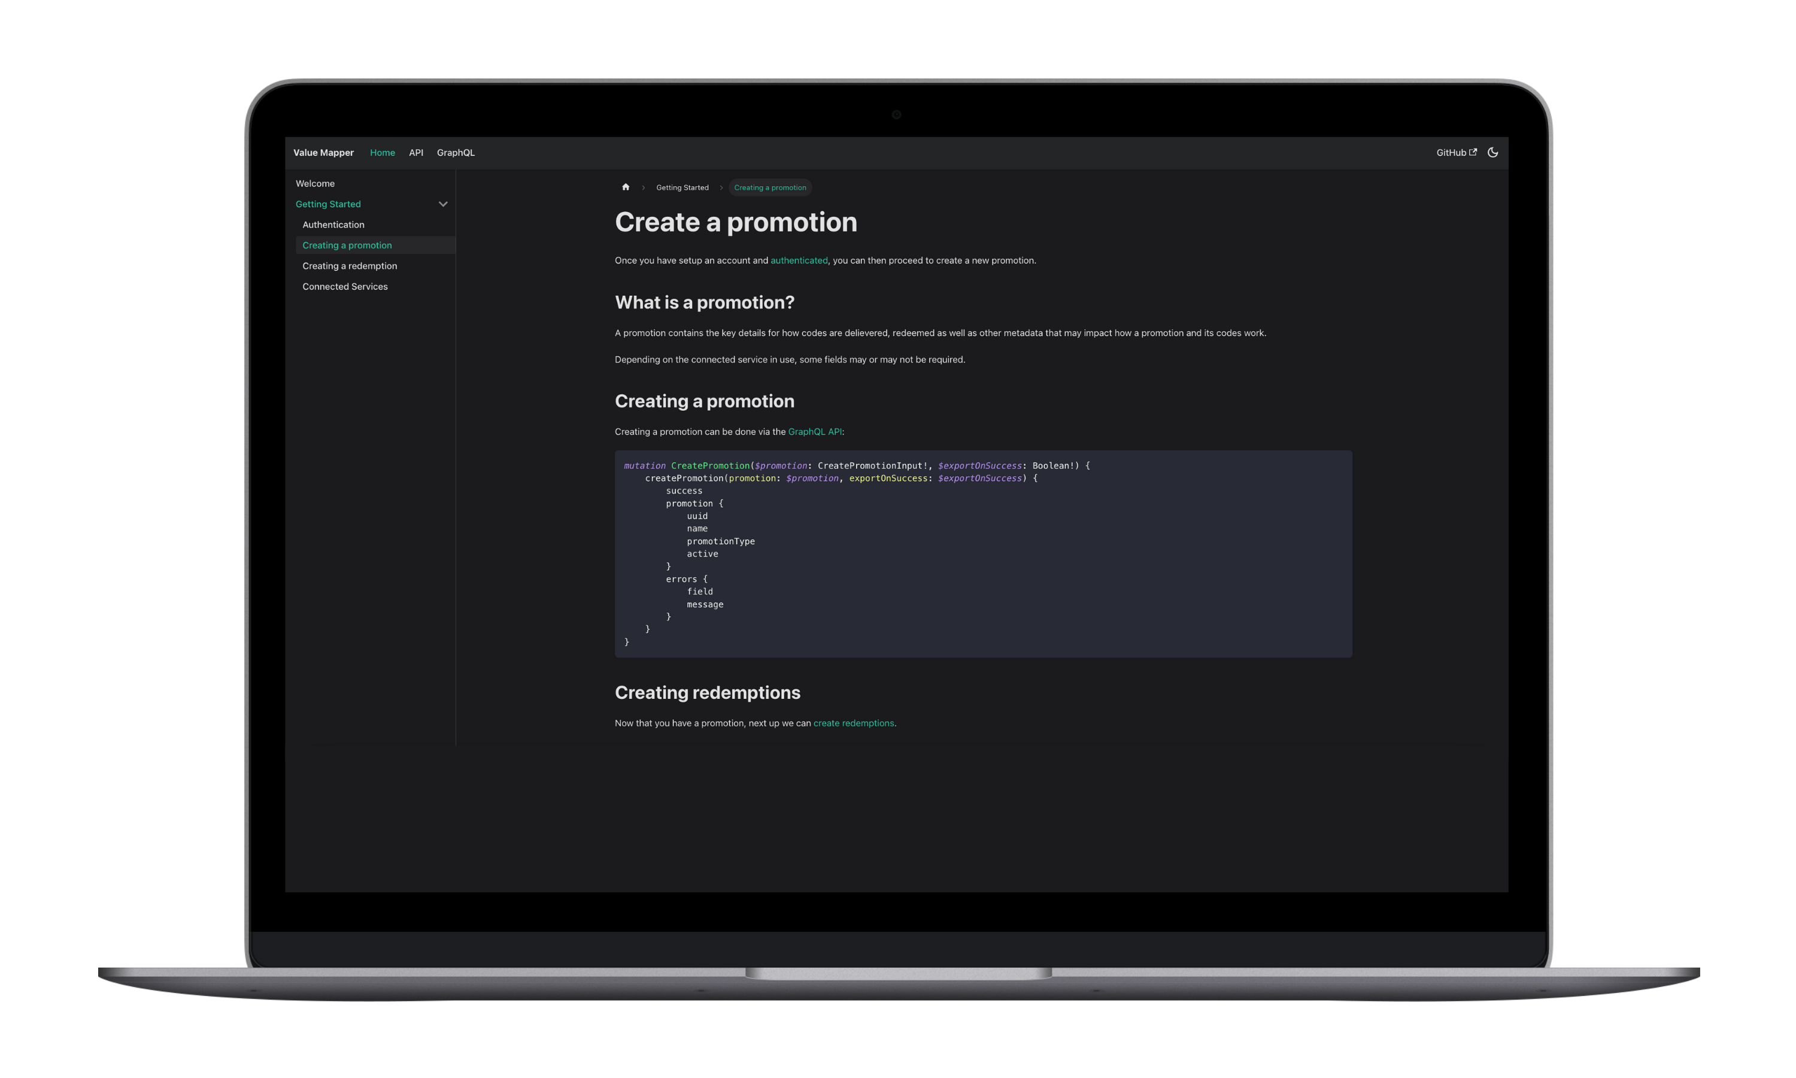Click the Creating a promotion breadcrumb chip

tap(770, 187)
